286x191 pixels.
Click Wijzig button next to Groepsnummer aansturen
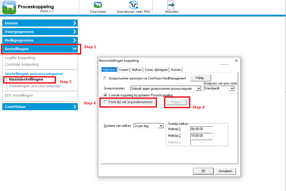click(x=201, y=78)
